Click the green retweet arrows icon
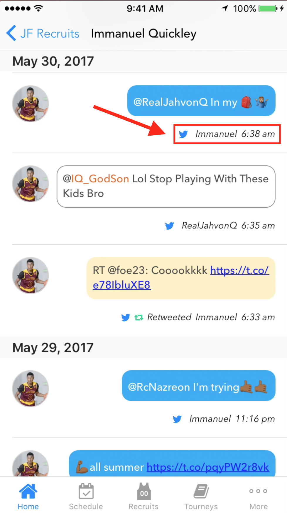Image resolution: width=287 pixels, height=513 pixels. tap(139, 317)
